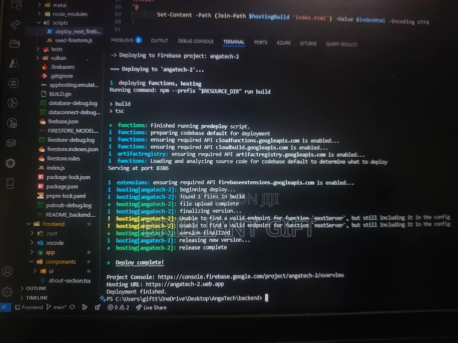Open the QUERY RESULTS panel tab
458x343 pixels.
click(341, 45)
